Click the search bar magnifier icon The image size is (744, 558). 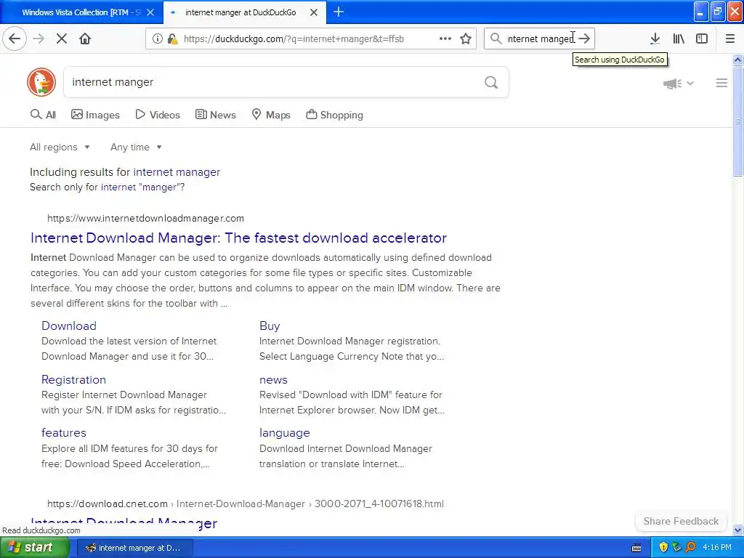(x=496, y=39)
